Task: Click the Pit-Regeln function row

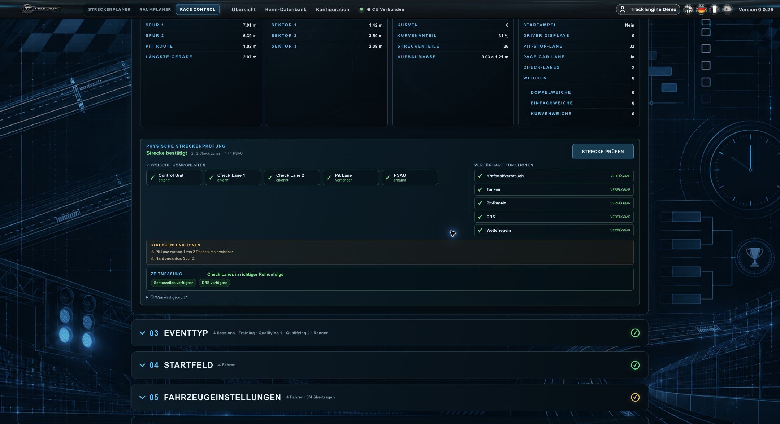Action: click(x=554, y=203)
